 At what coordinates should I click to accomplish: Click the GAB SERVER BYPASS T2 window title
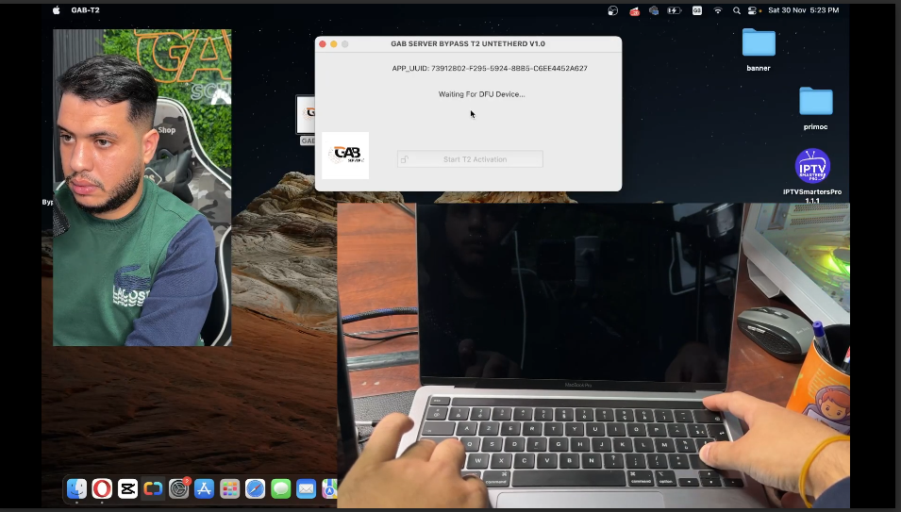point(468,43)
